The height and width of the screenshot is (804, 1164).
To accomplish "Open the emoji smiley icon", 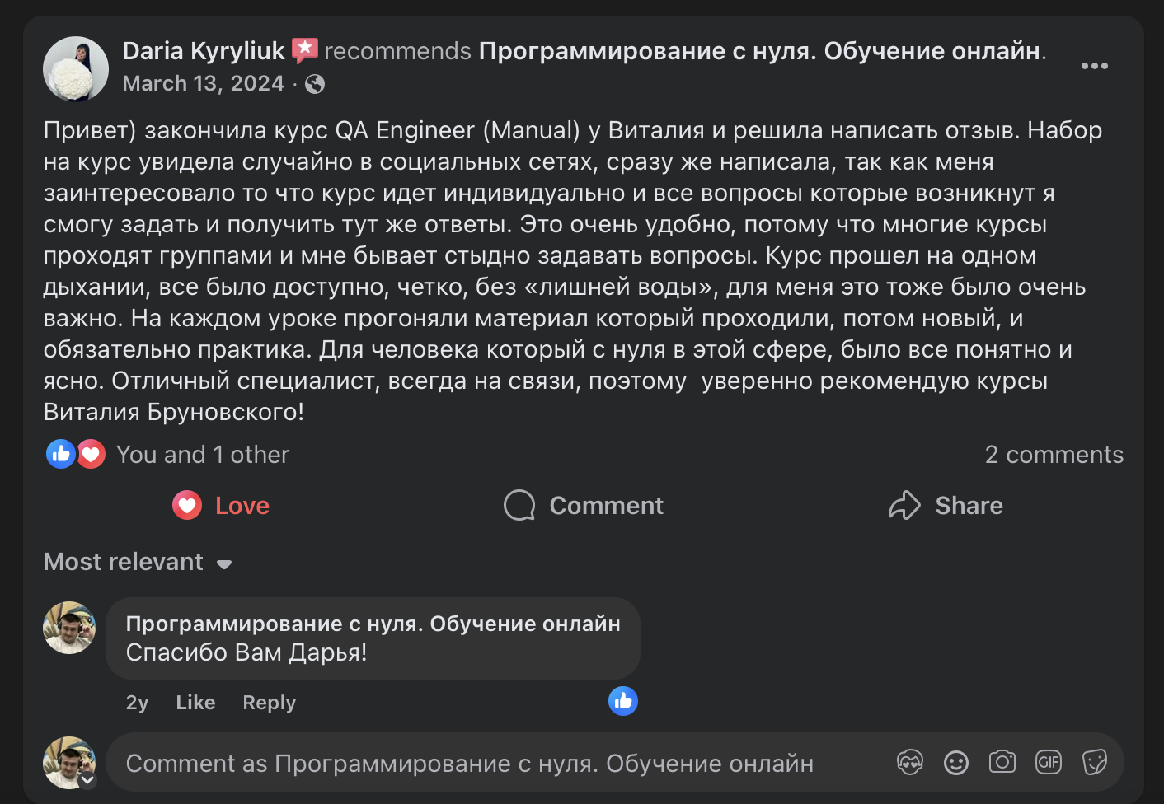I will coord(955,762).
